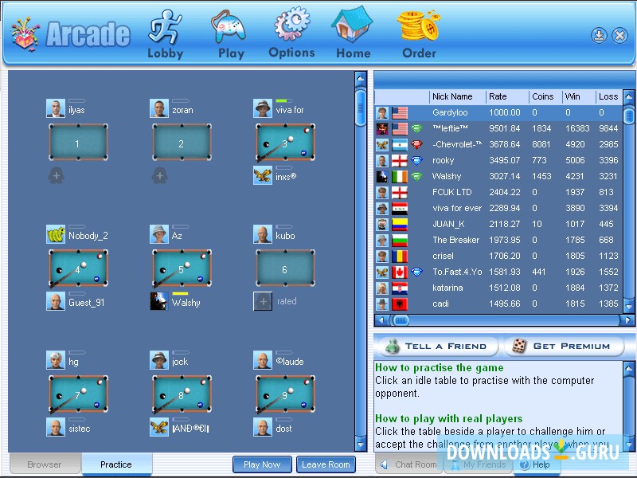Select player kubo avatar

pos(263,234)
